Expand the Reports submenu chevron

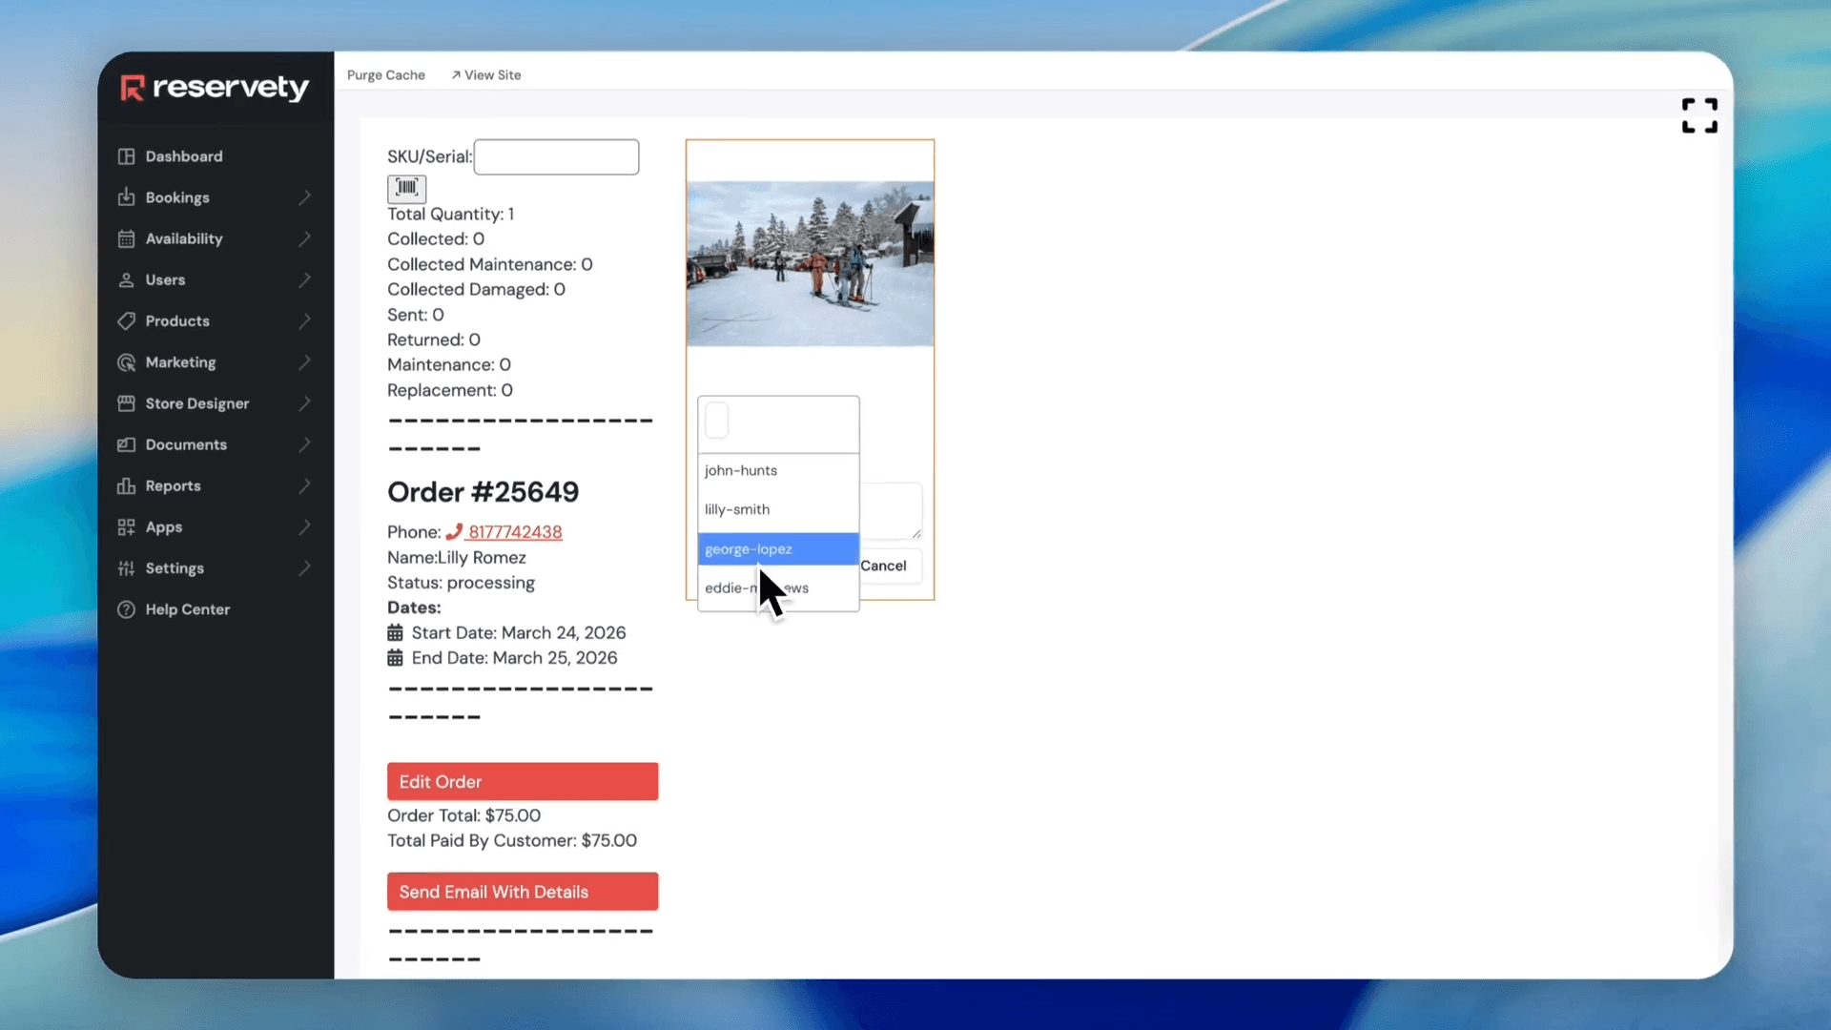click(304, 485)
